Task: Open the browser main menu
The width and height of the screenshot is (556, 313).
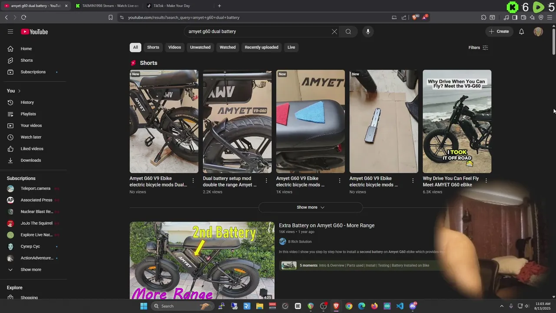Action: (x=550, y=17)
